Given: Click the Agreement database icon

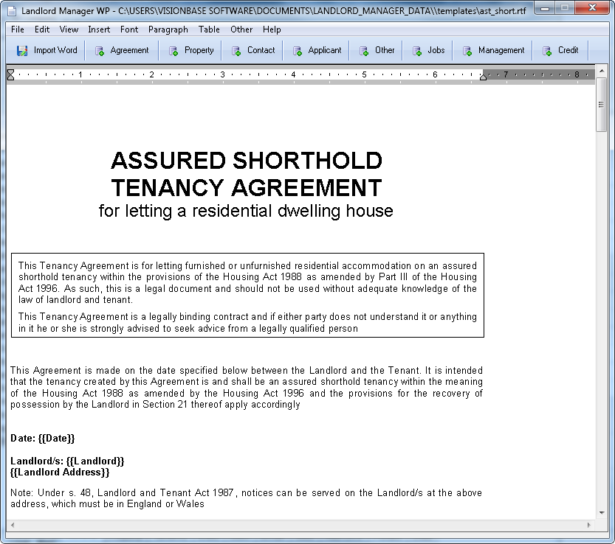Looking at the screenshot, I should click(100, 51).
